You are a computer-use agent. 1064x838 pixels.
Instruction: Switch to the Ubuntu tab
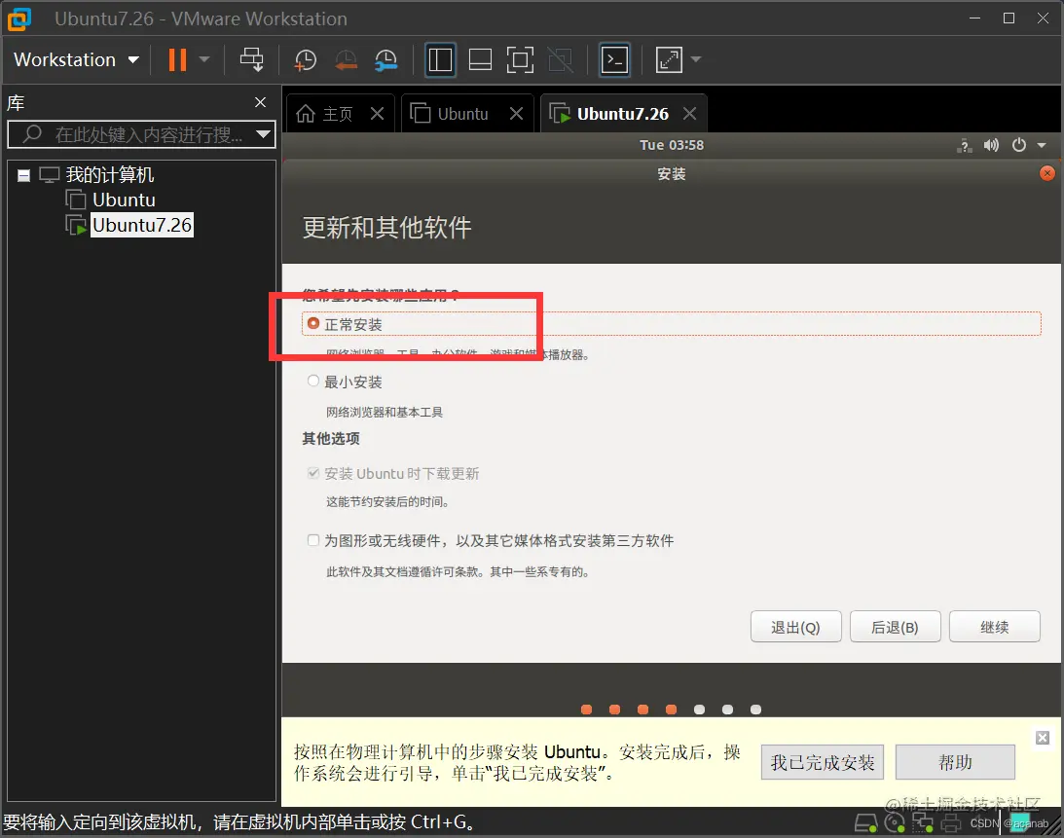458,112
